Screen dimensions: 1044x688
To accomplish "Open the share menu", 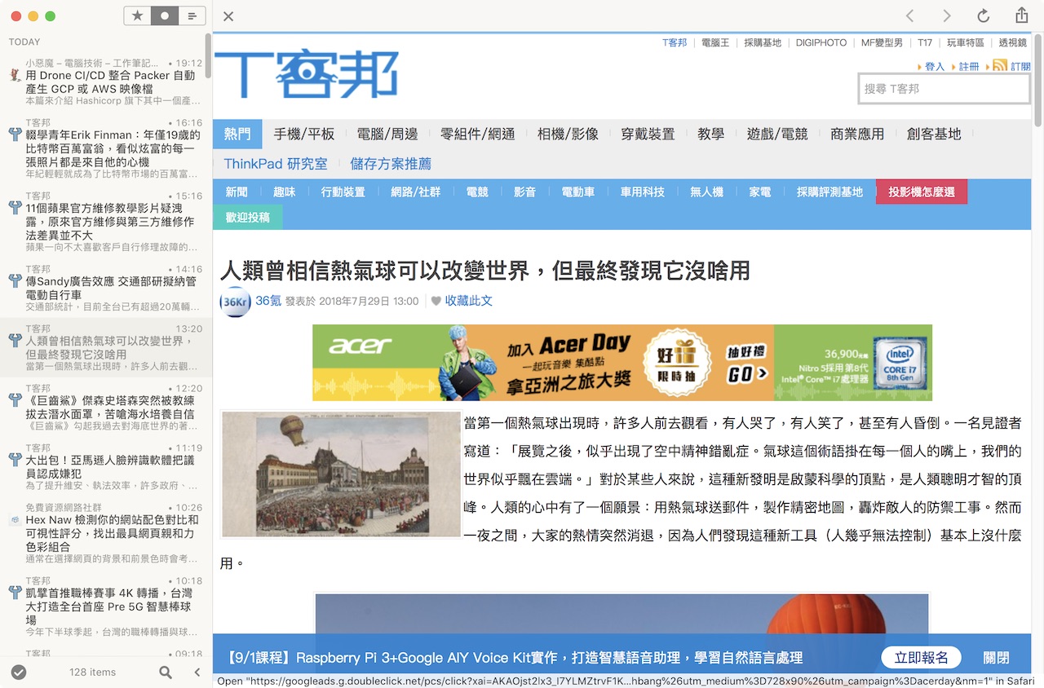I will click(1021, 16).
